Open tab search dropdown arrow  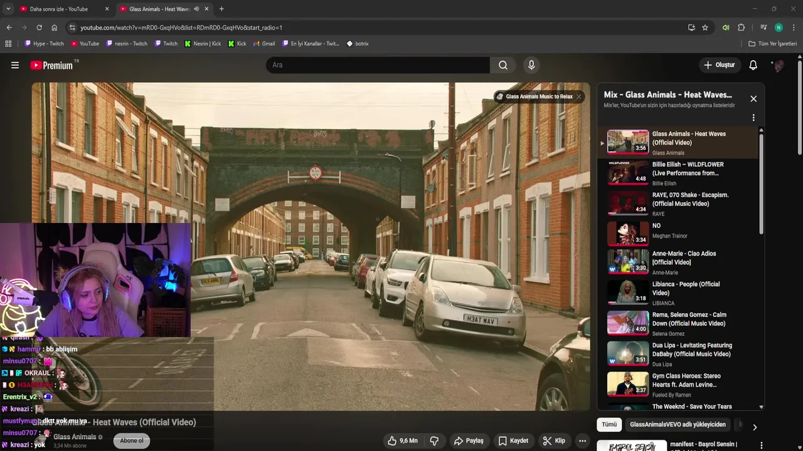[x=8, y=9]
